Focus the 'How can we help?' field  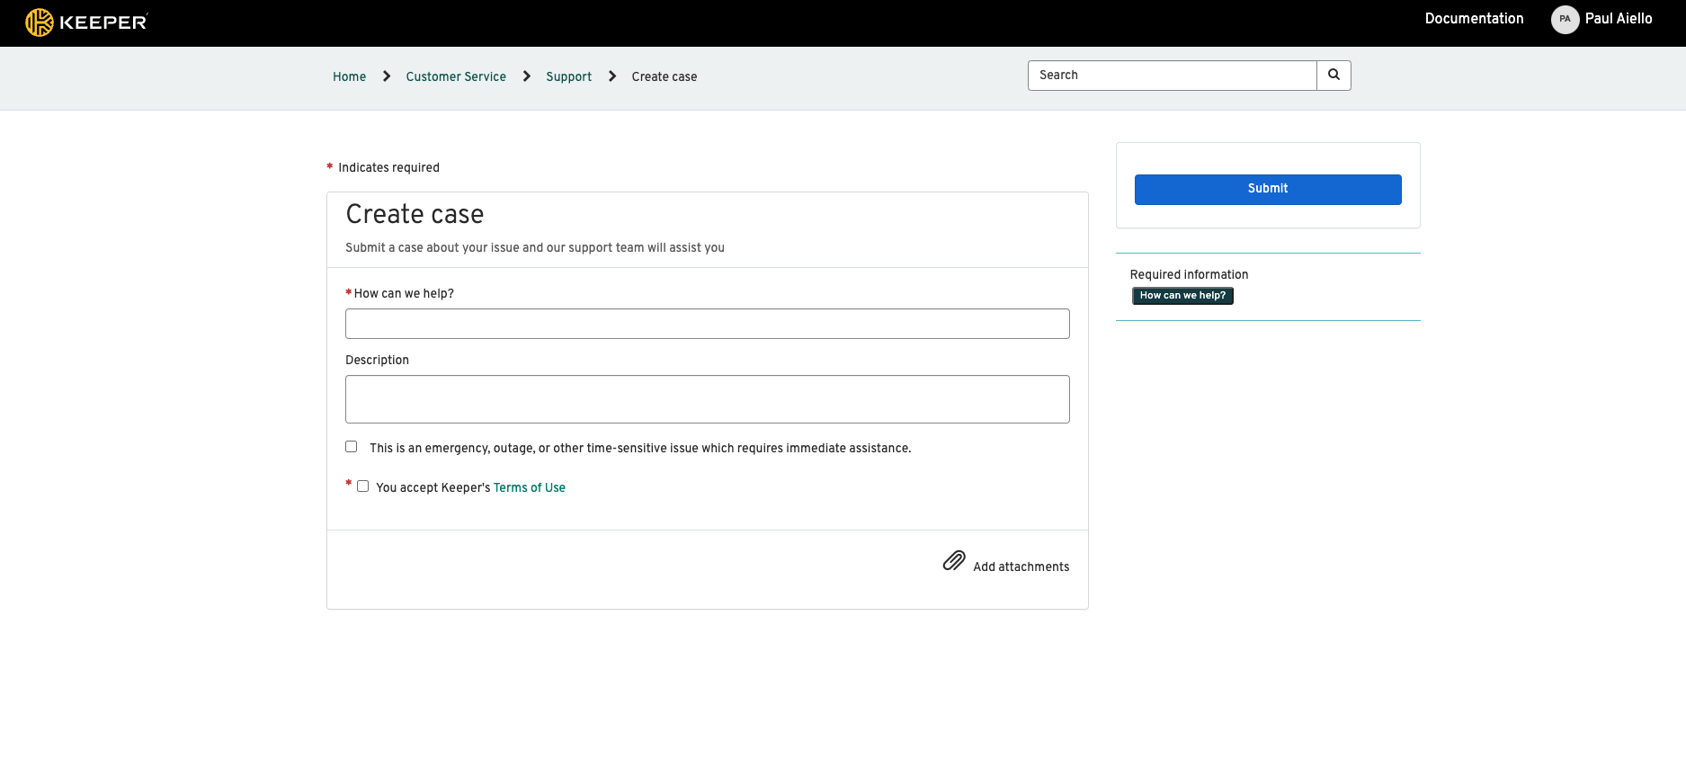pyautogui.click(x=707, y=324)
